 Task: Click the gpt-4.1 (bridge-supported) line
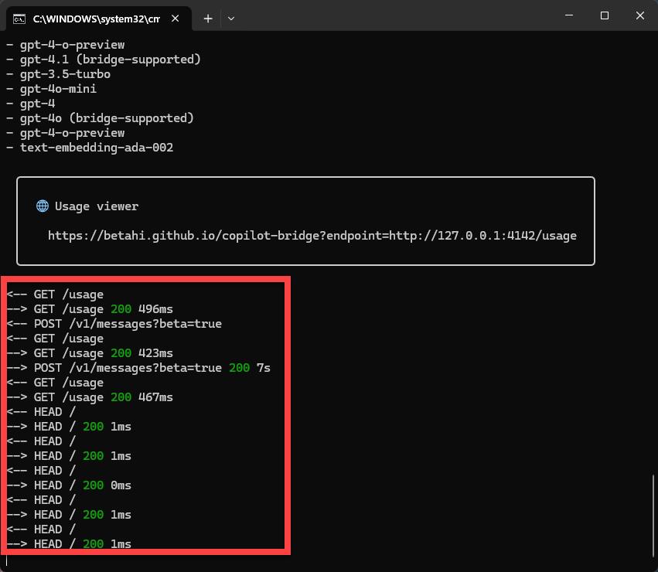104,60
